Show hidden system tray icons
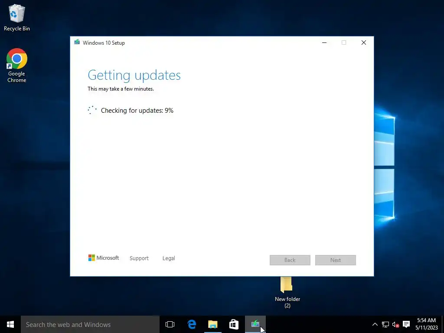This screenshot has width=444, height=333. 375,324
